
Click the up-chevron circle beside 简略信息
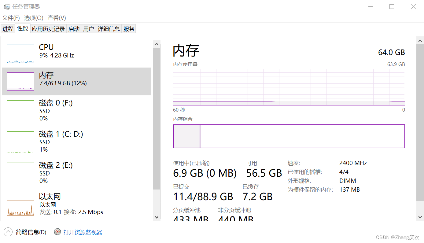click(x=8, y=232)
